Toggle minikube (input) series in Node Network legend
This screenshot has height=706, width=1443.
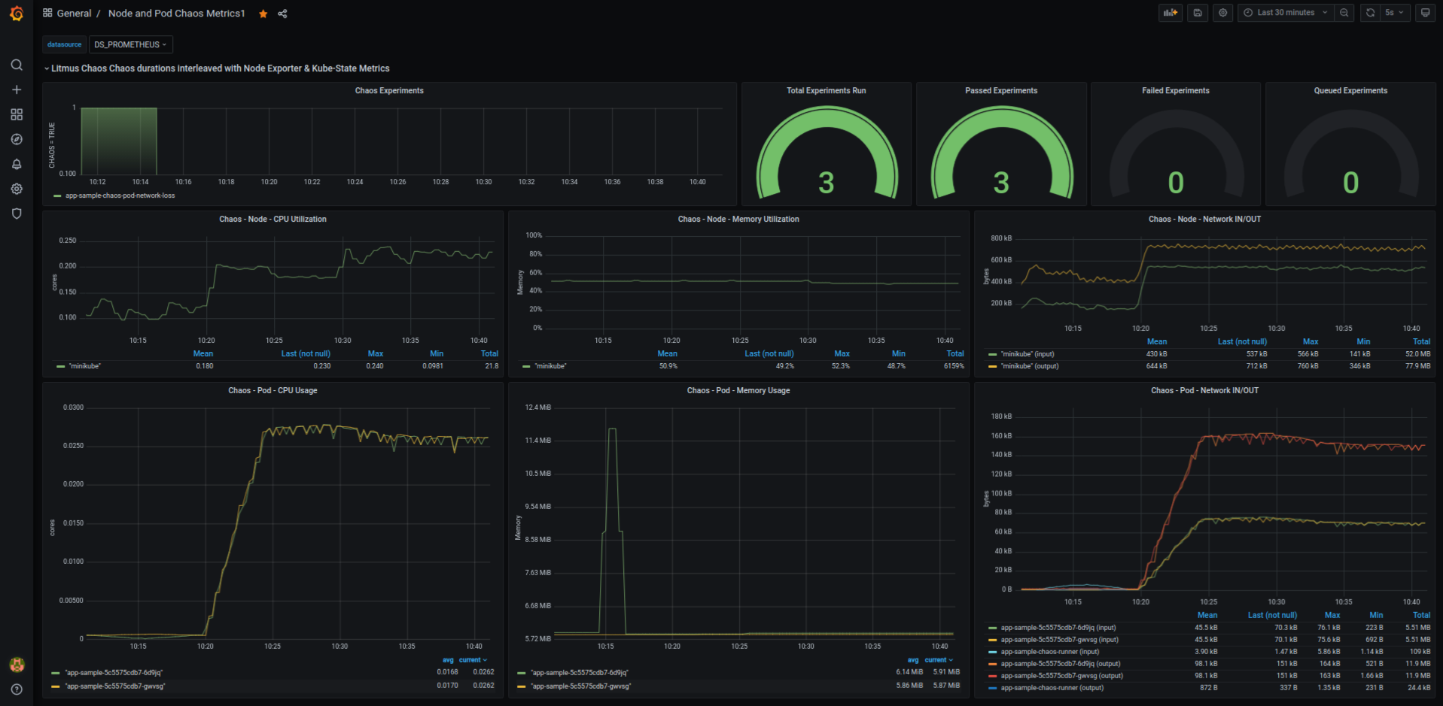point(1027,354)
